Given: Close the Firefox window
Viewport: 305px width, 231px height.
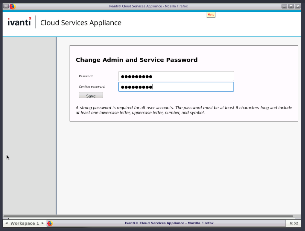Looking at the screenshot, I should point(298,6).
